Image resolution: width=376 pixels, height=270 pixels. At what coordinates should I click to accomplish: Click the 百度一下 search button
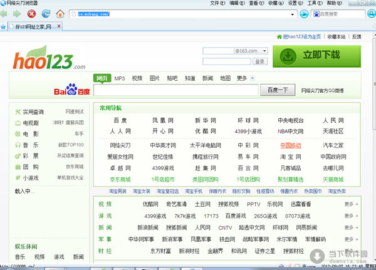278,90
